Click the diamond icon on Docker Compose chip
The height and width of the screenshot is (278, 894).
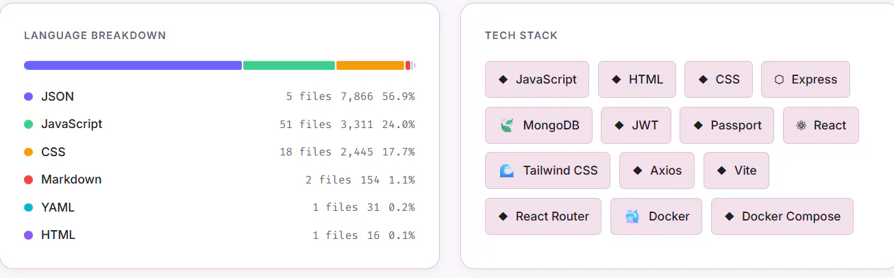click(x=729, y=216)
